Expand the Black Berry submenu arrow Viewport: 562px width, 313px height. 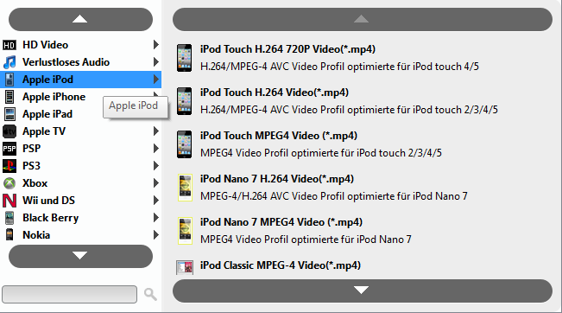[156, 217]
